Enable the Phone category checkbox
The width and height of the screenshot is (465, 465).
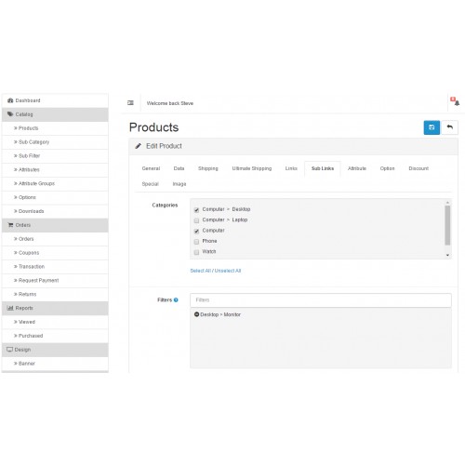pos(196,242)
